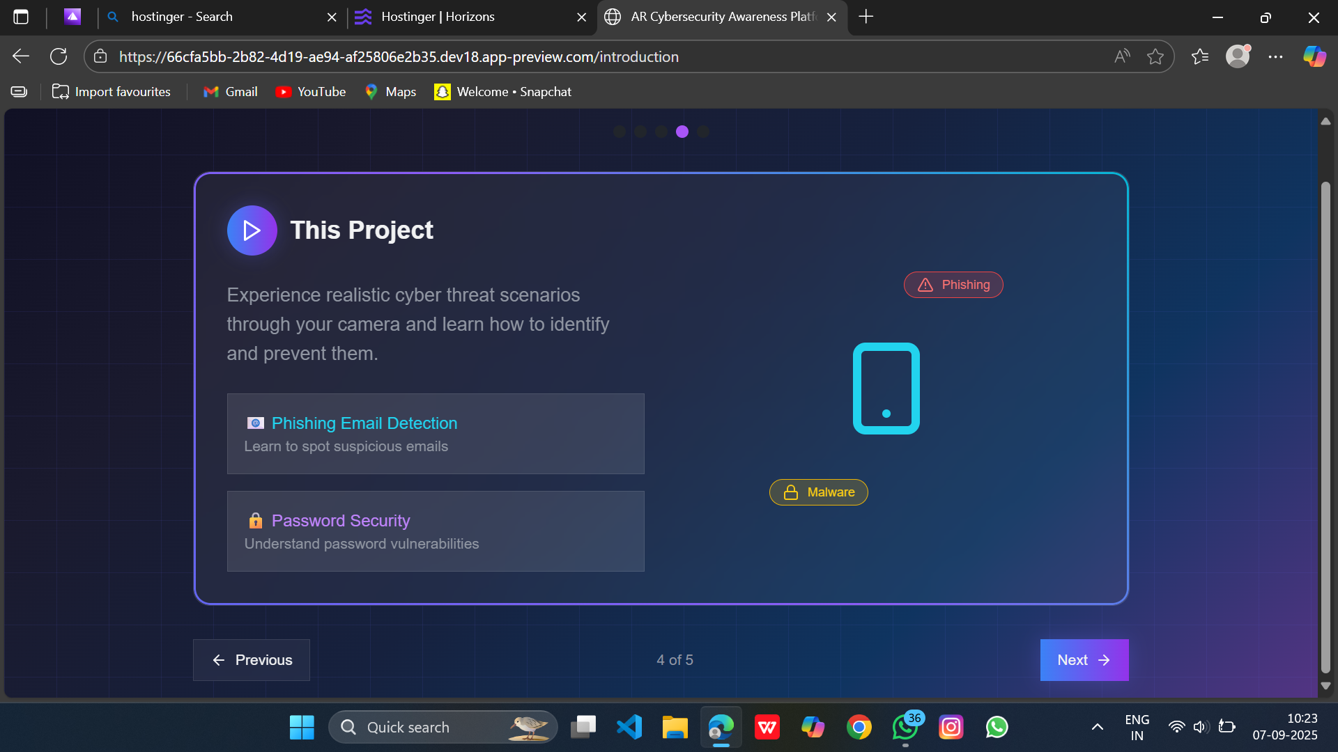Open Visual Studio Code from taskbar
Screen dimensions: 1338x752
coord(629,727)
